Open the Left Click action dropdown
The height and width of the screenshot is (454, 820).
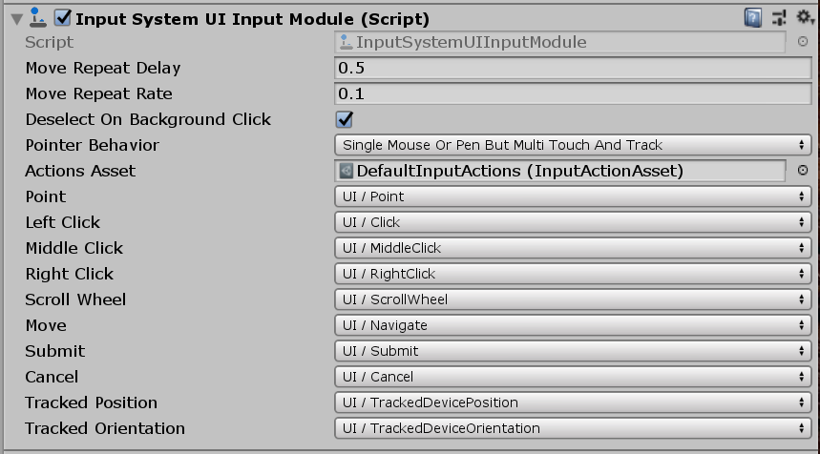[x=573, y=222]
